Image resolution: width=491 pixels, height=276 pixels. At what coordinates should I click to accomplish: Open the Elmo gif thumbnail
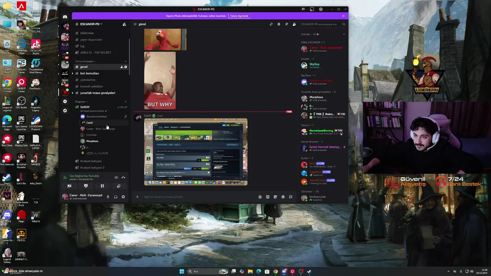[165, 39]
